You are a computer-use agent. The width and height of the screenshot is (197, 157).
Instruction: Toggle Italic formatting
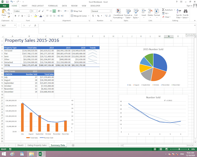click(x=19, y=16)
